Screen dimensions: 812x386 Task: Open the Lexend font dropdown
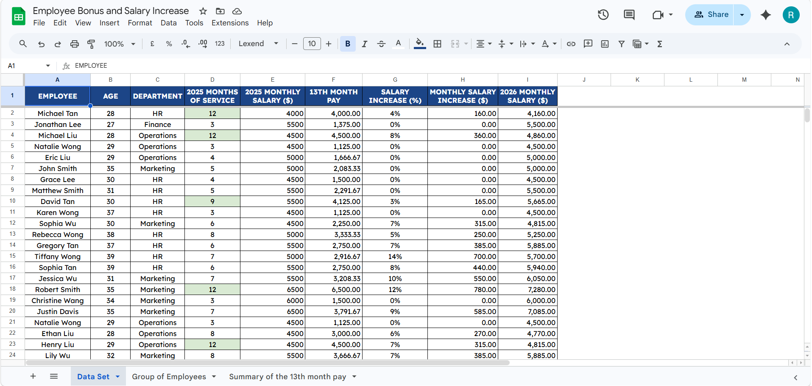(258, 44)
